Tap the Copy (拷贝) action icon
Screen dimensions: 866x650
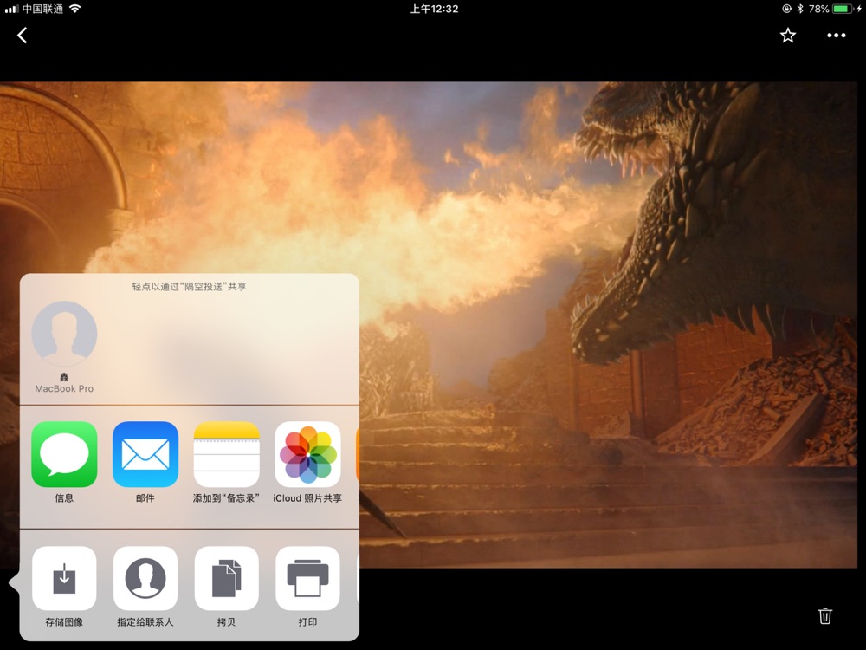[226, 579]
